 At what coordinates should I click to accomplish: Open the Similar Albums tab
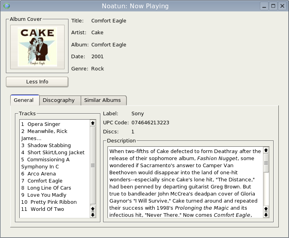pos(104,101)
